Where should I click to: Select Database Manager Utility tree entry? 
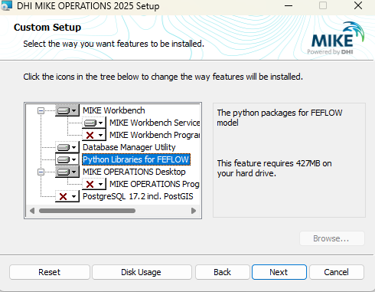(x=129, y=147)
